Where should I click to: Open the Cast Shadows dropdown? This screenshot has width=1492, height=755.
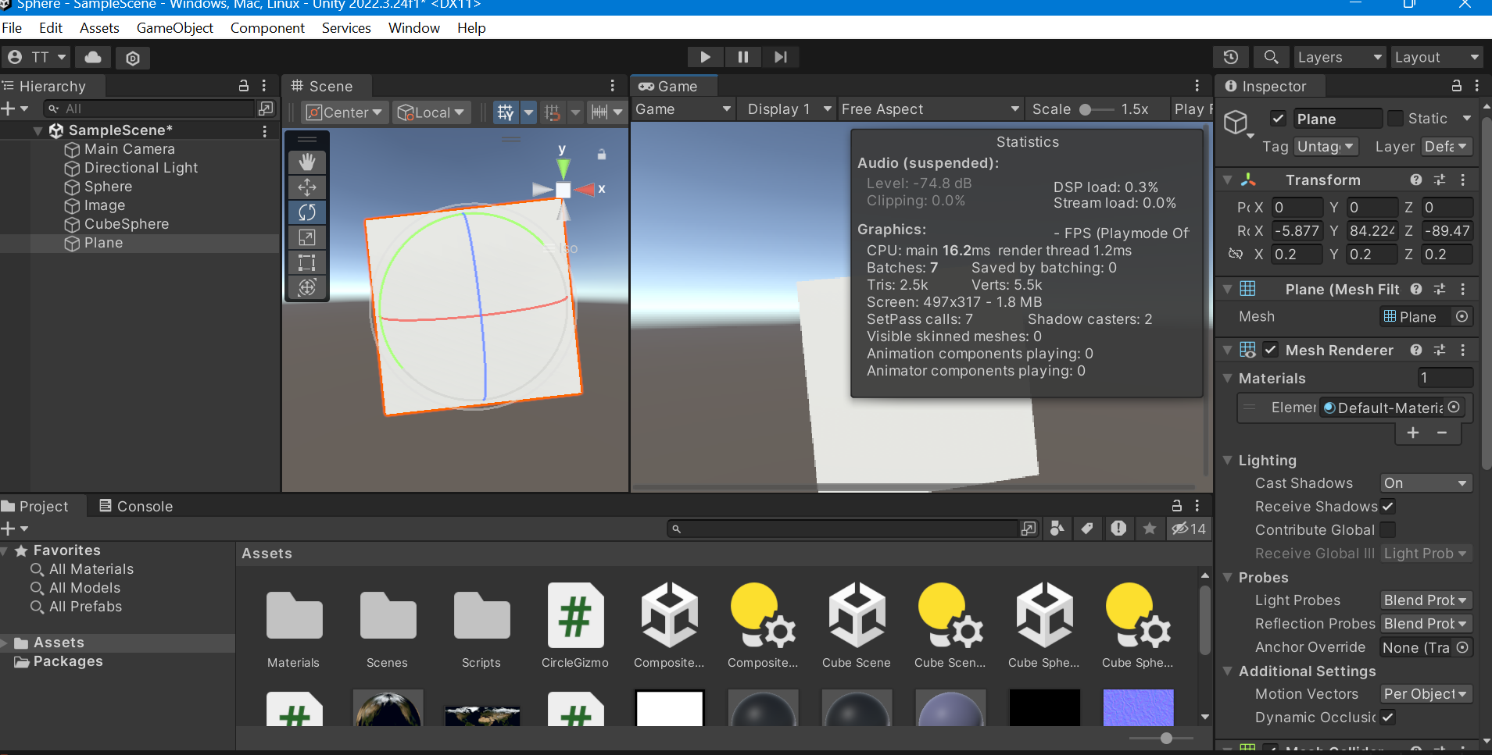coord(1426,483)
